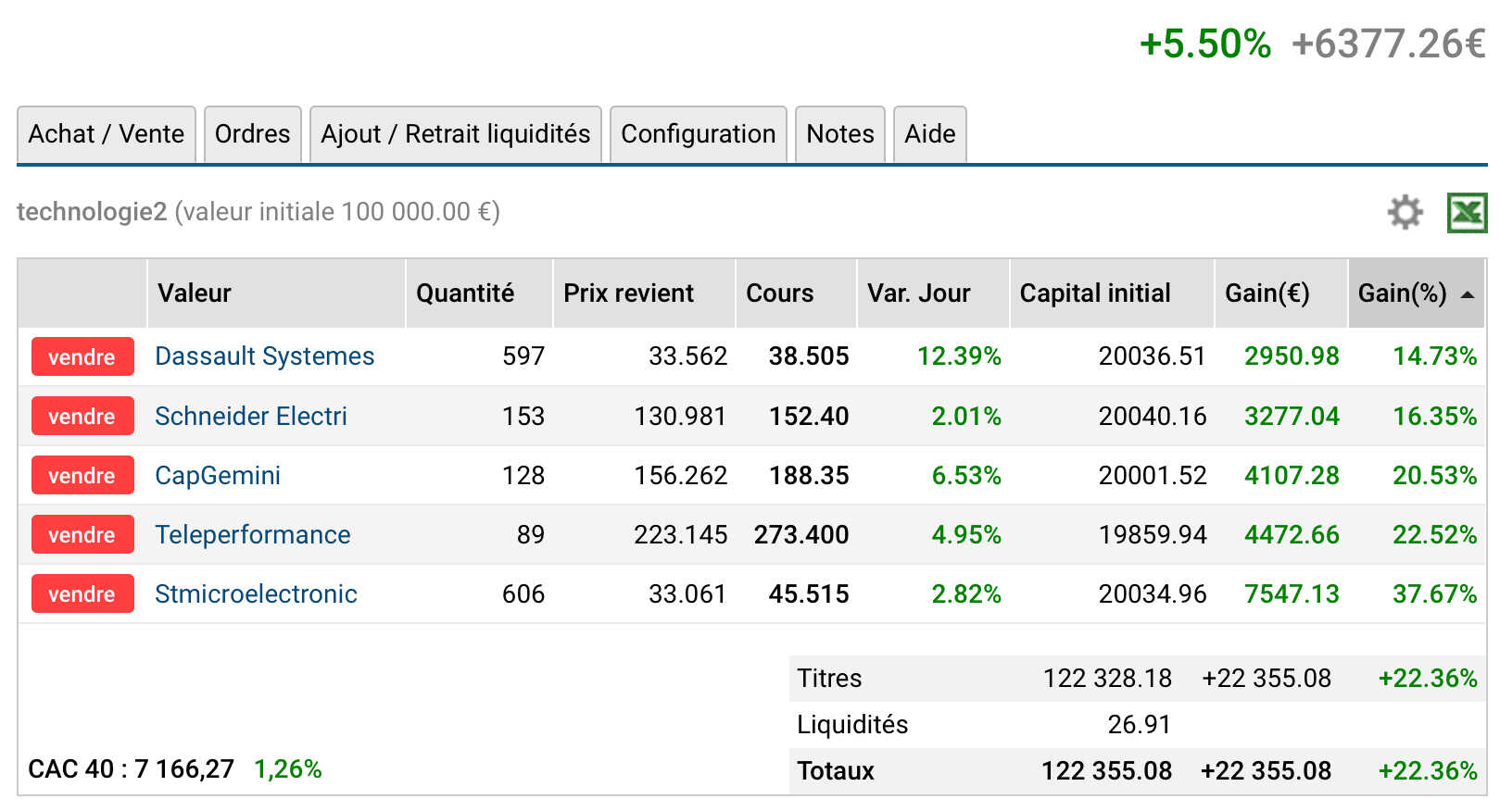The image size is (1500, 799).
Task: Open the Dassault Systemes stock link
Action: [265, 356]
